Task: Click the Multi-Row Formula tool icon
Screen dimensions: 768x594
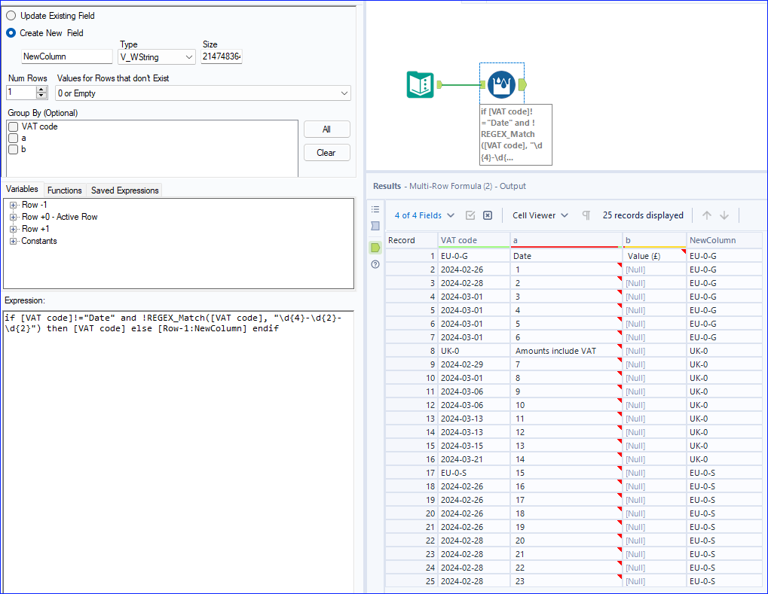Action: point(501,84)
